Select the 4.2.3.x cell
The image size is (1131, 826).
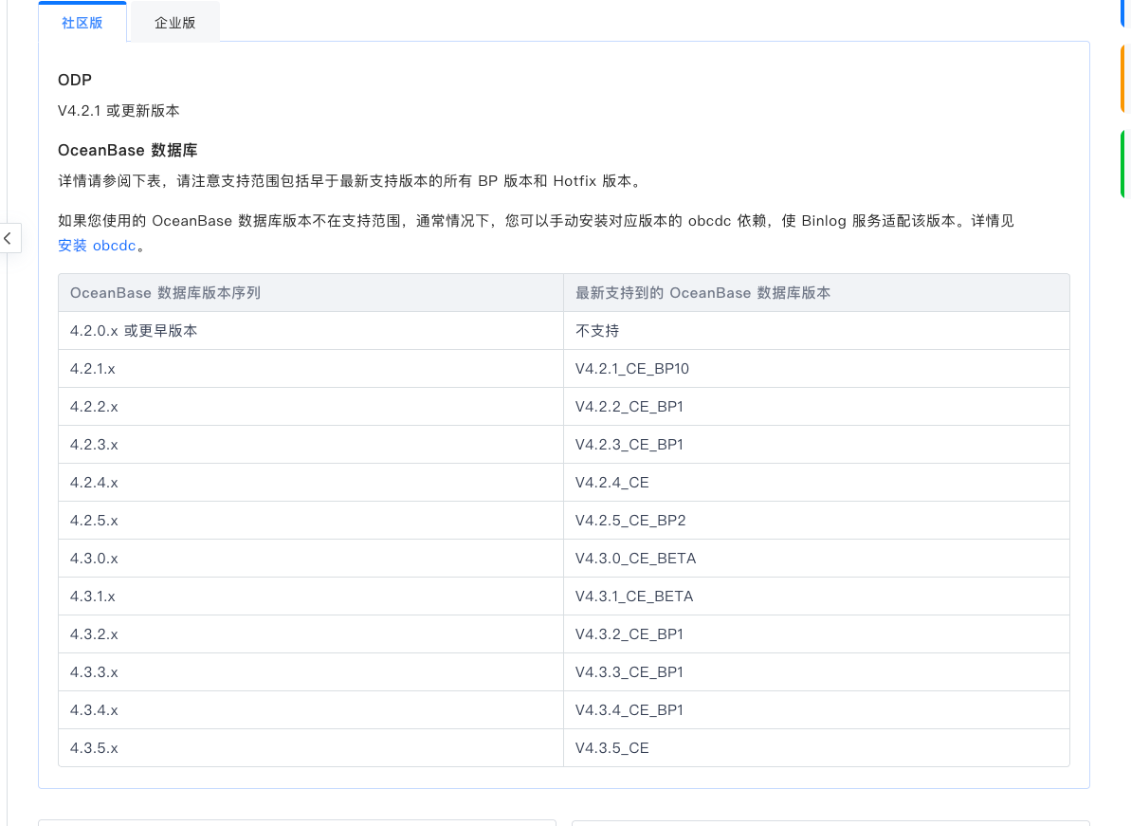(x=311, y=445)
